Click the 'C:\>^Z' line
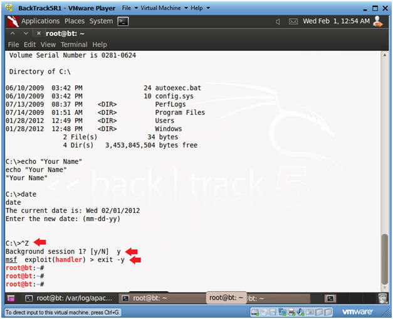This screenshot has width=393, height=319. pos(17,243)
